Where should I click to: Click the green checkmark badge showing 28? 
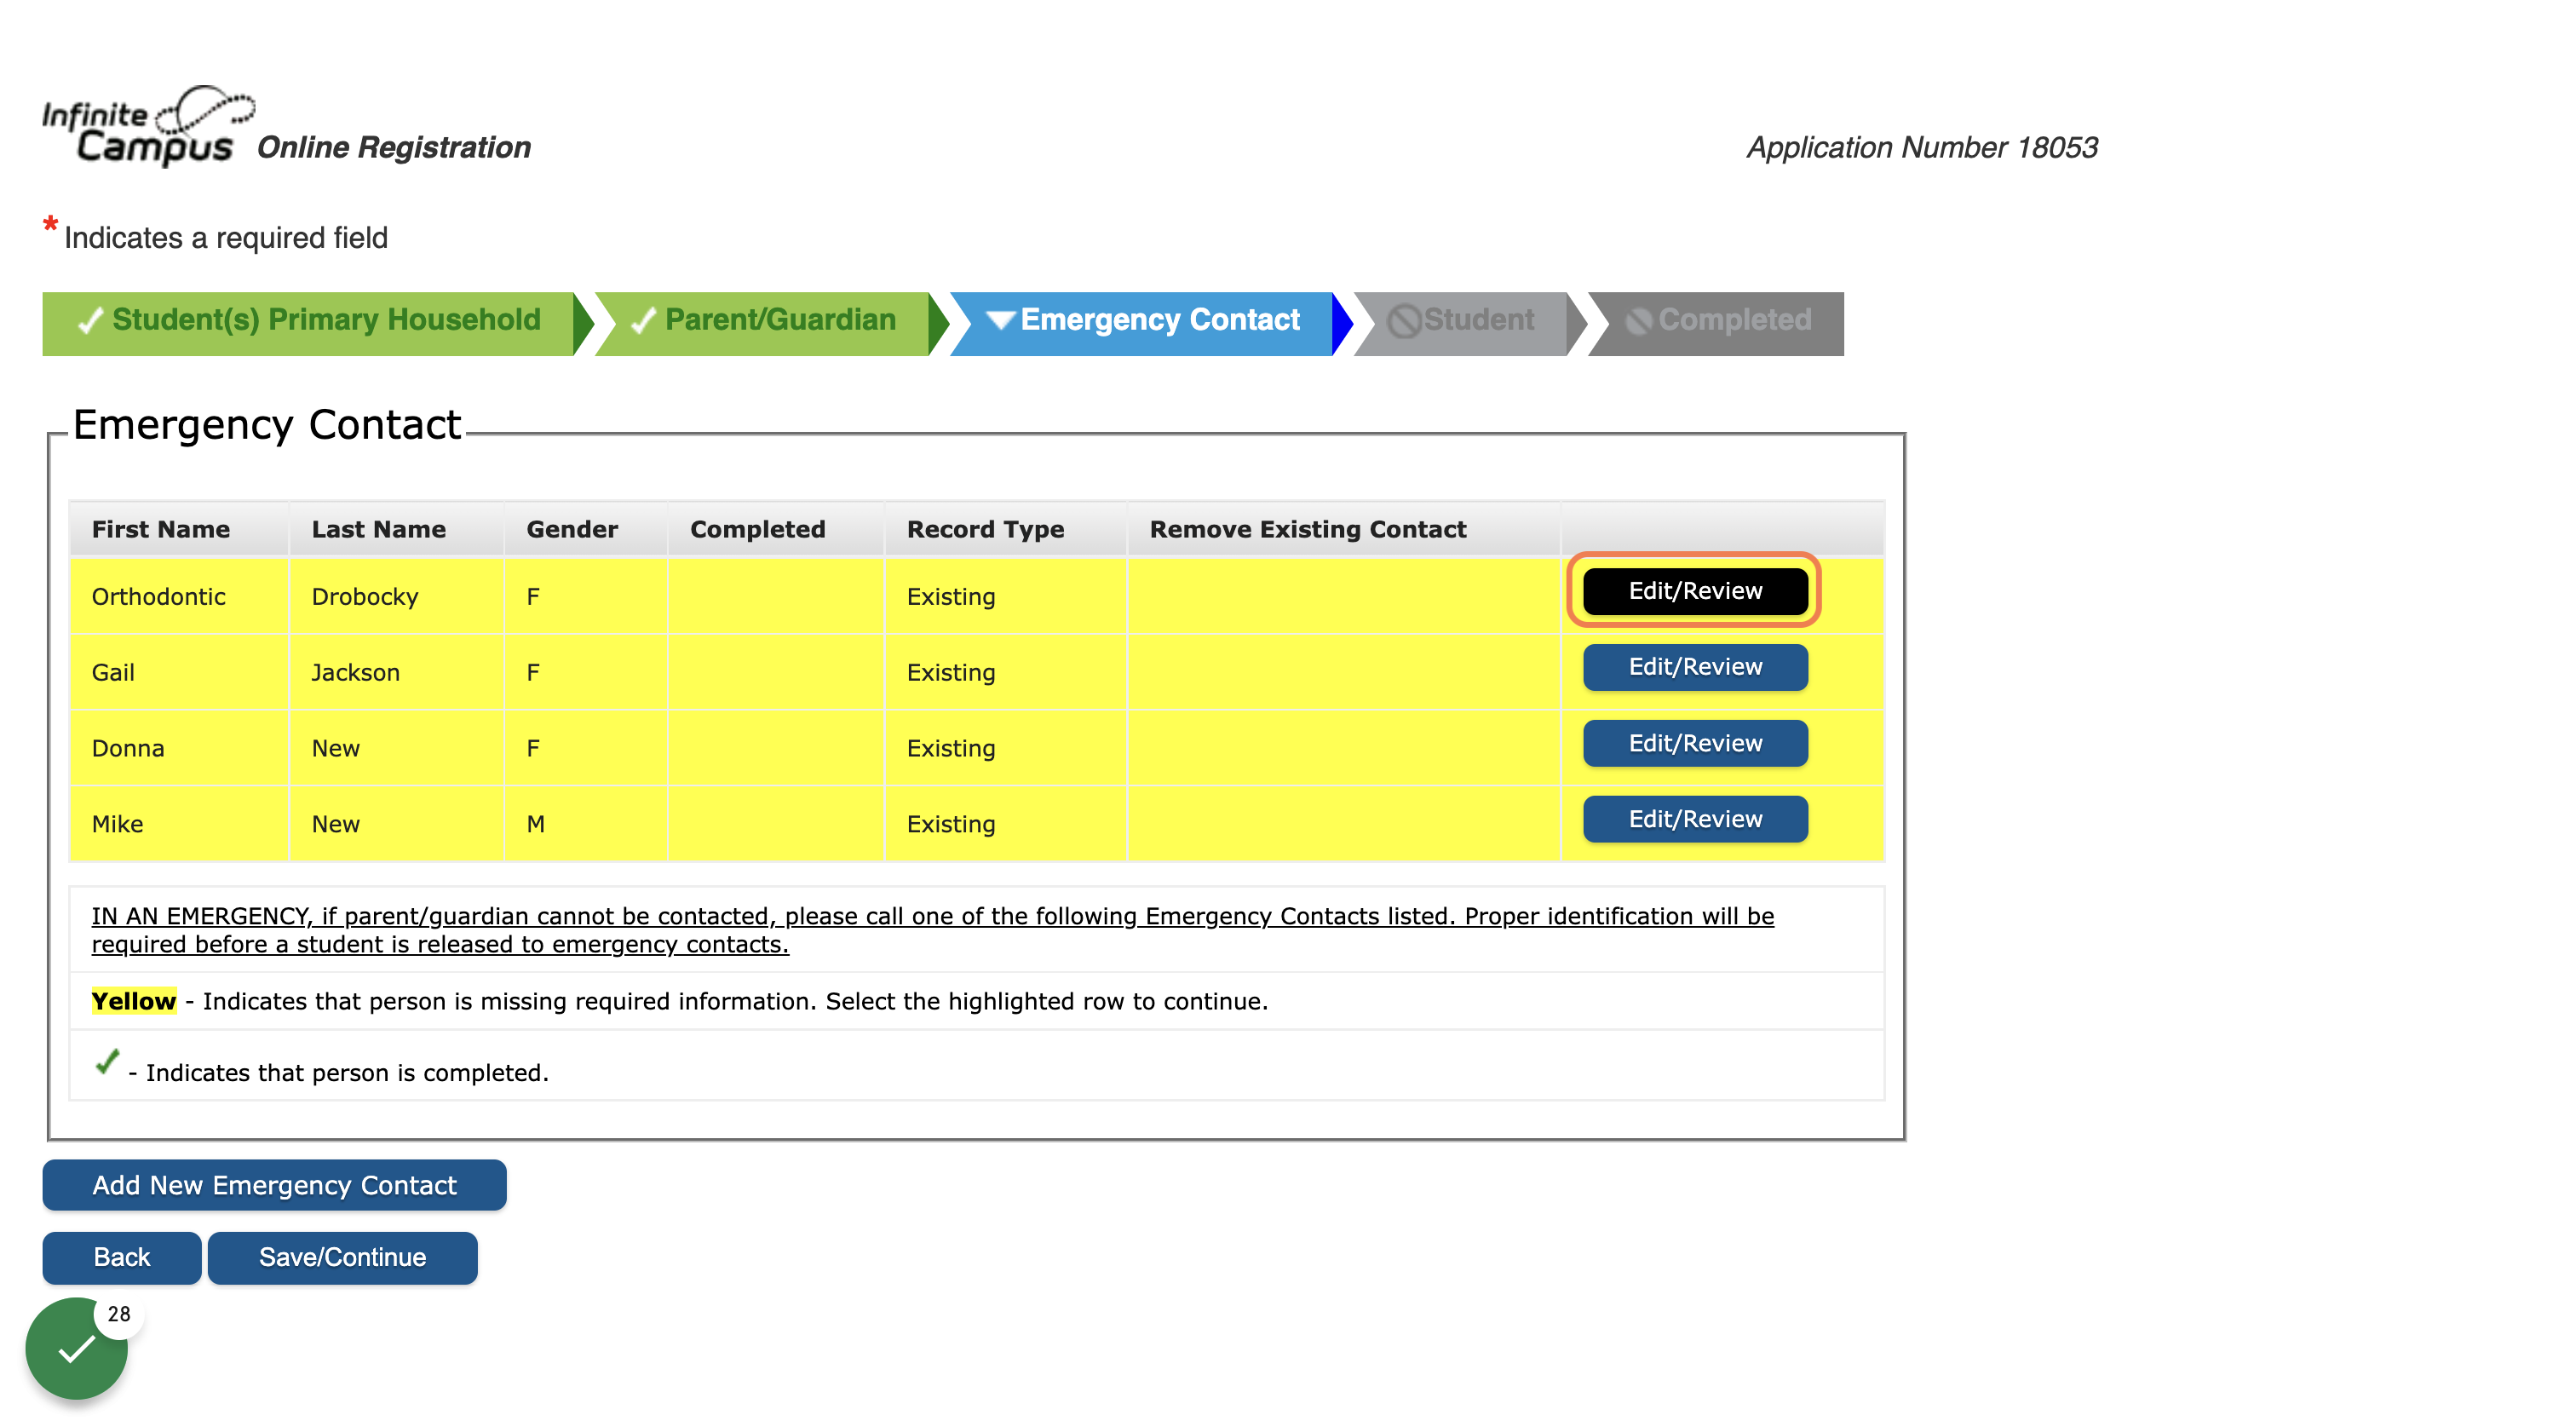(77, 1349)
